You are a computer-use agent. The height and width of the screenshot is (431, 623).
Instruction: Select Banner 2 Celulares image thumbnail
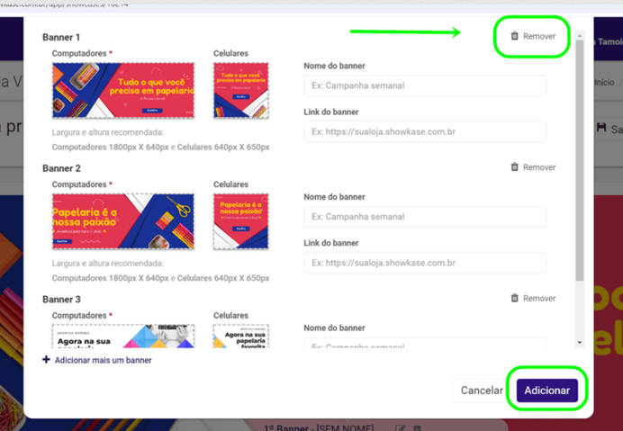click(240, 221)
